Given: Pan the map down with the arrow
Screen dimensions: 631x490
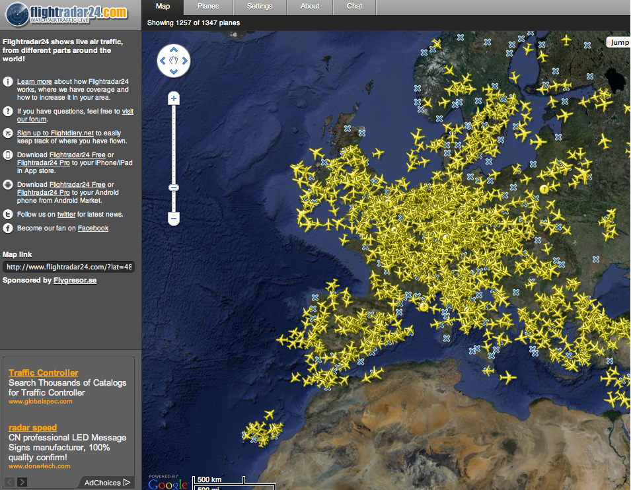Looking at the screenshot, I should pos(174,73).
